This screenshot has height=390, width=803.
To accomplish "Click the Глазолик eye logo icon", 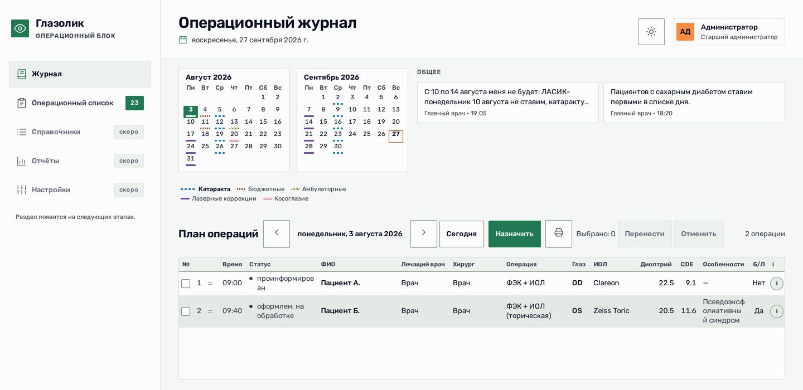I will 20,28.
